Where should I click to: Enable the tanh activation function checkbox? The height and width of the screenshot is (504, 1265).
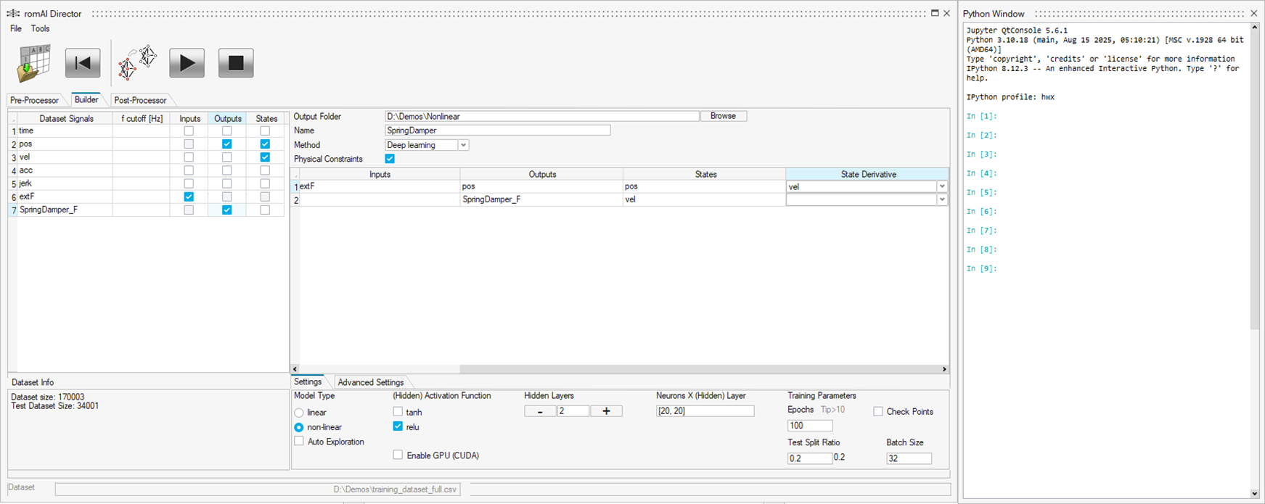[398, 412]
